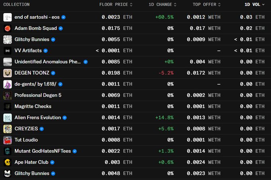The image size is (271, 180).
Task: Click verified badge next to VV Artifacts
Action: [x=45, y=50]
